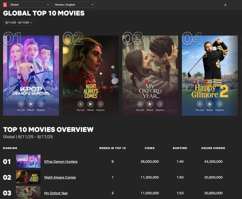This screenshot has height=199, width=242.
Task: Click KPop Demon Hunters table thumbnail
Action: pos(28,161)
